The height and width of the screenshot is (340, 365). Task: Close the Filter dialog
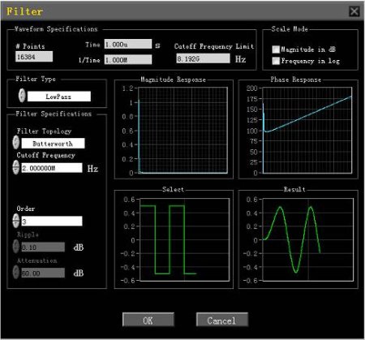point(354,11)
